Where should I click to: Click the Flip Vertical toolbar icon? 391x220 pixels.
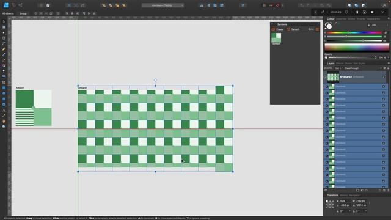tap(208, 5)
